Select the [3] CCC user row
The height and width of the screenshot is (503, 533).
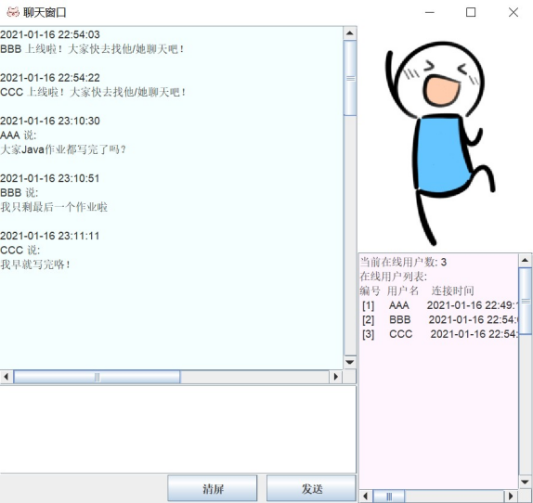tap(439, 334)
